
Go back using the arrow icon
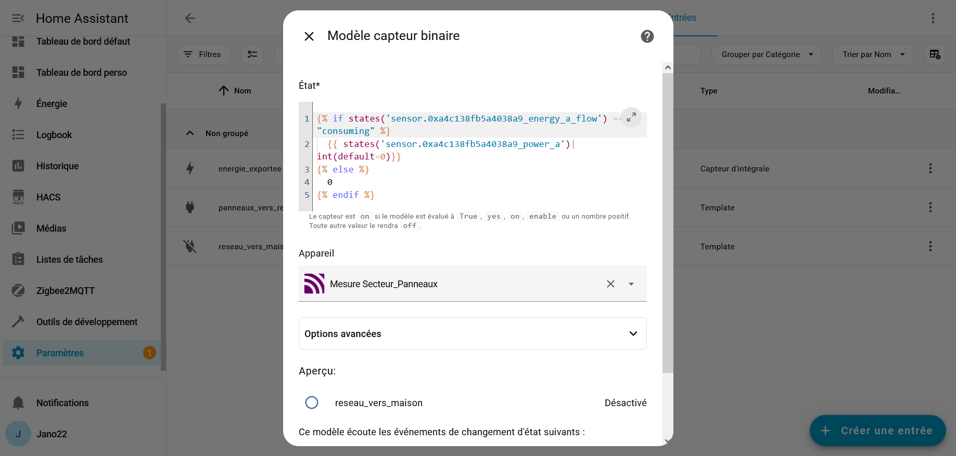click(190, 18)
